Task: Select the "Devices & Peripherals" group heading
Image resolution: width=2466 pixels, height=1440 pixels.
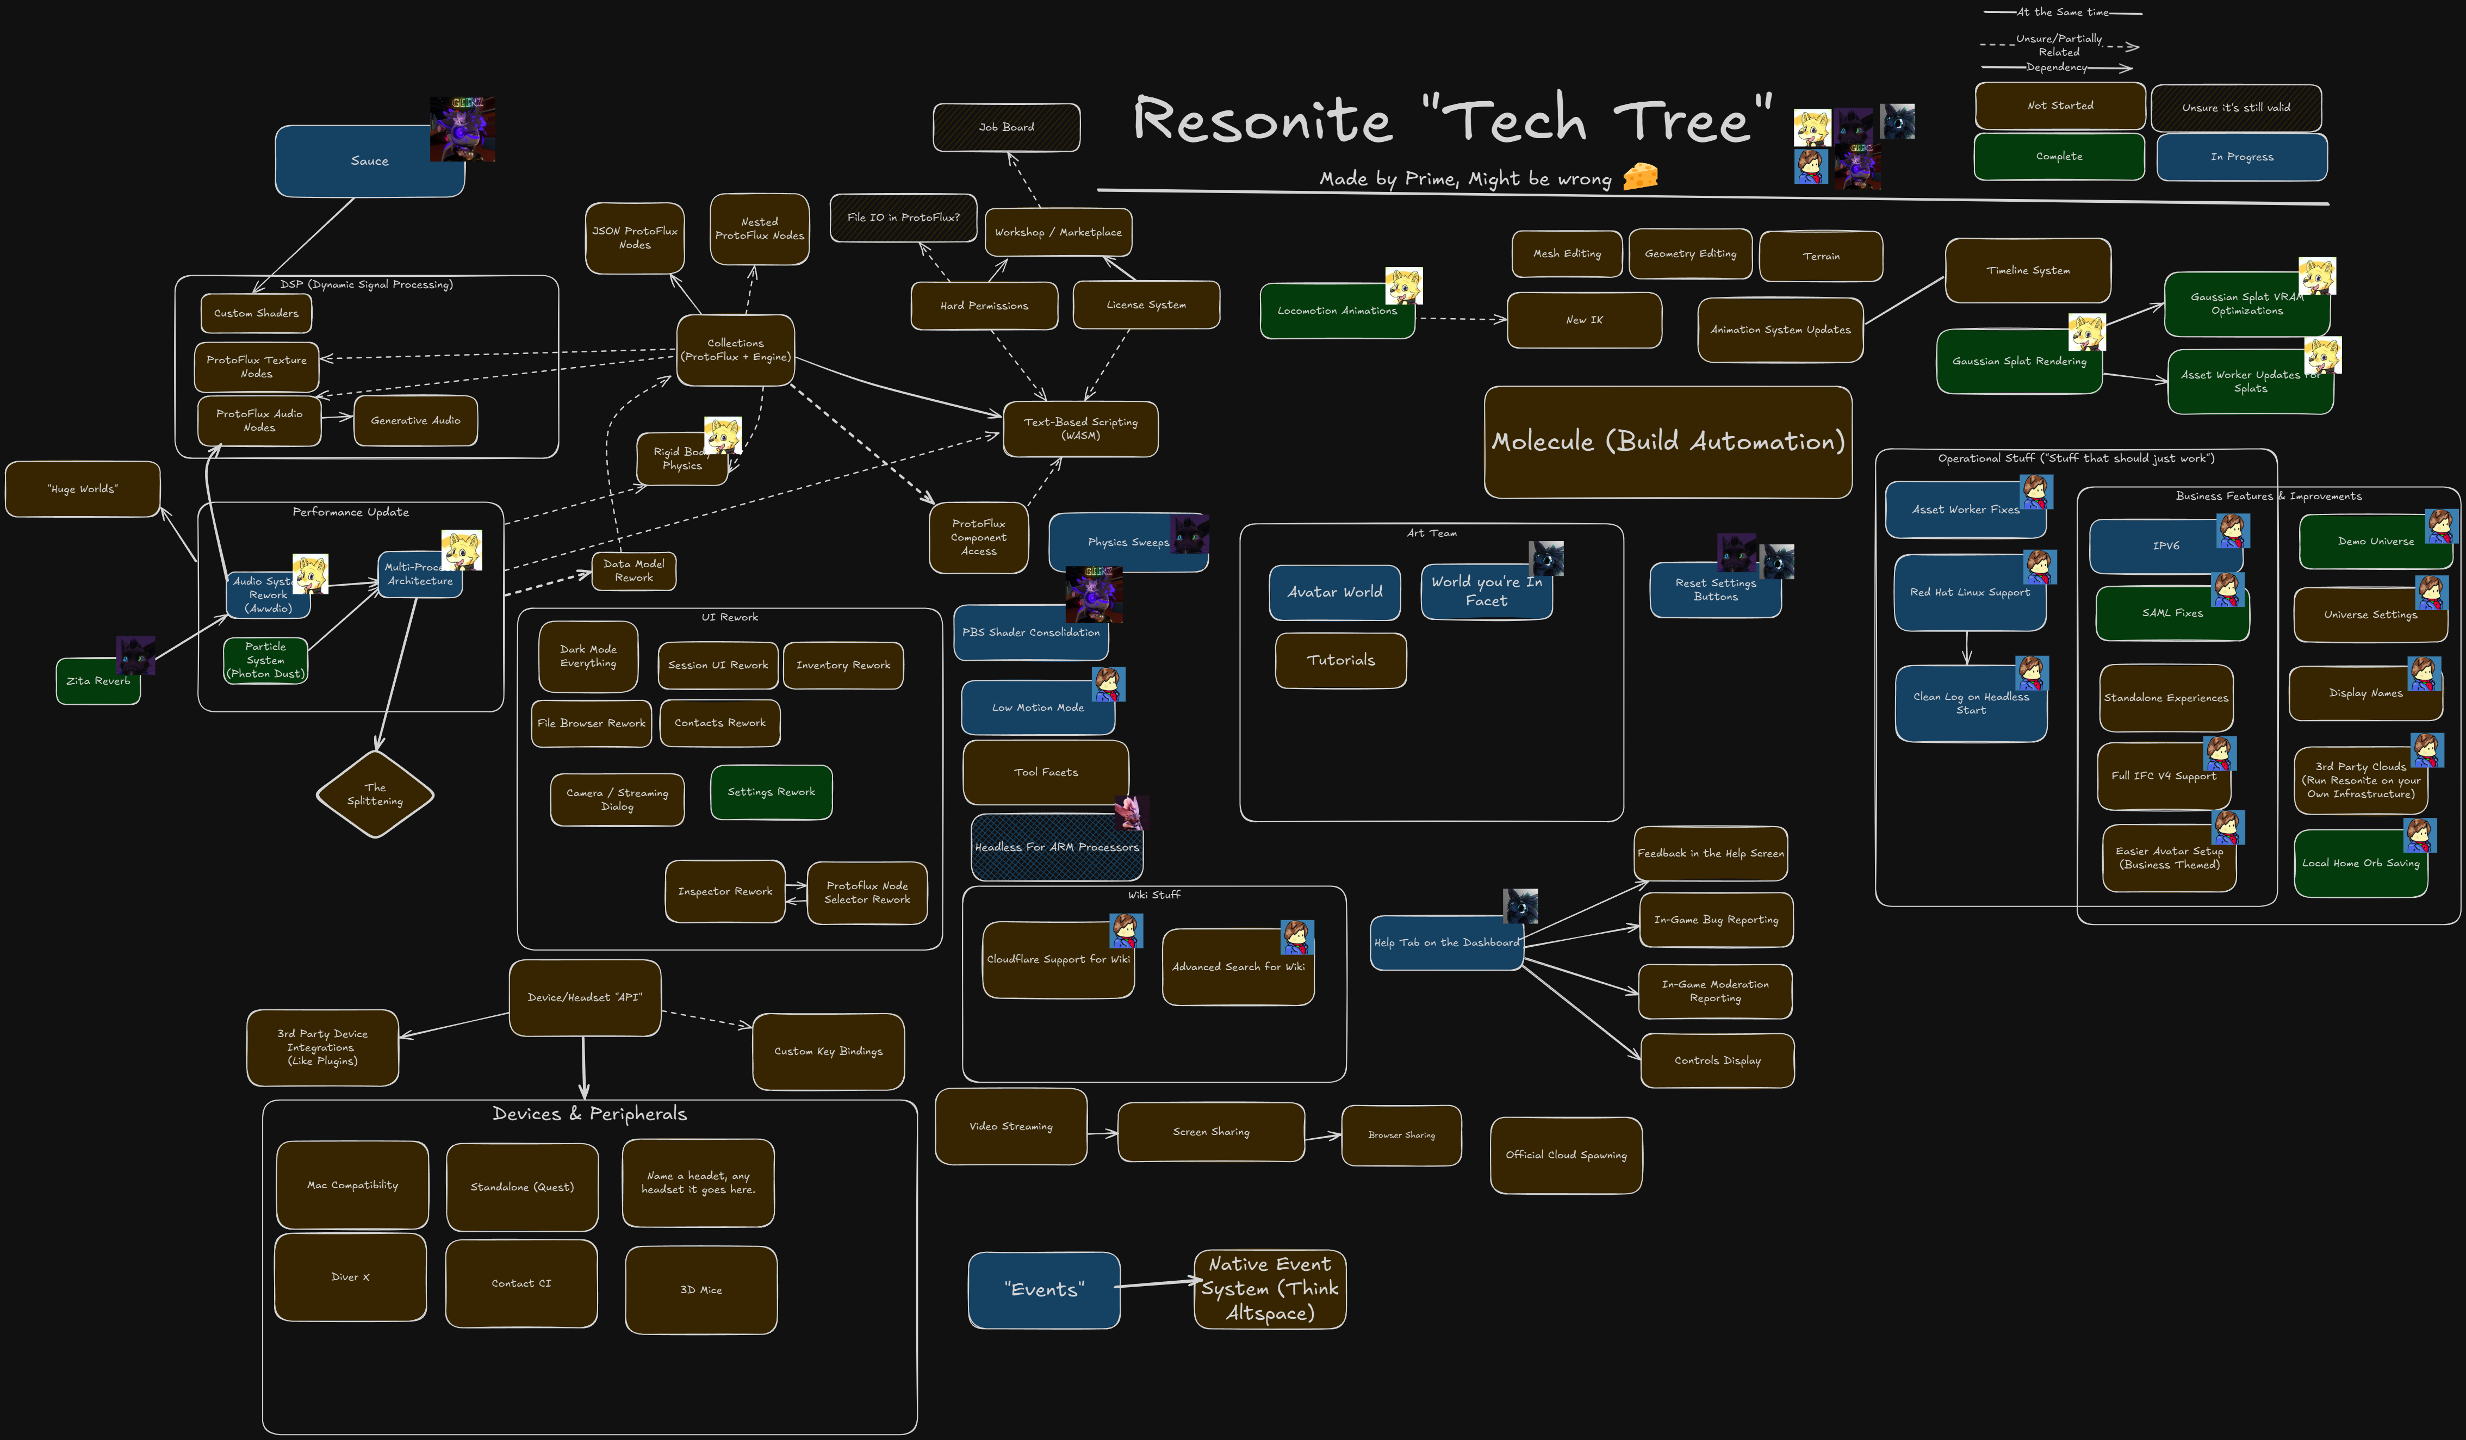Action: 590,1114
